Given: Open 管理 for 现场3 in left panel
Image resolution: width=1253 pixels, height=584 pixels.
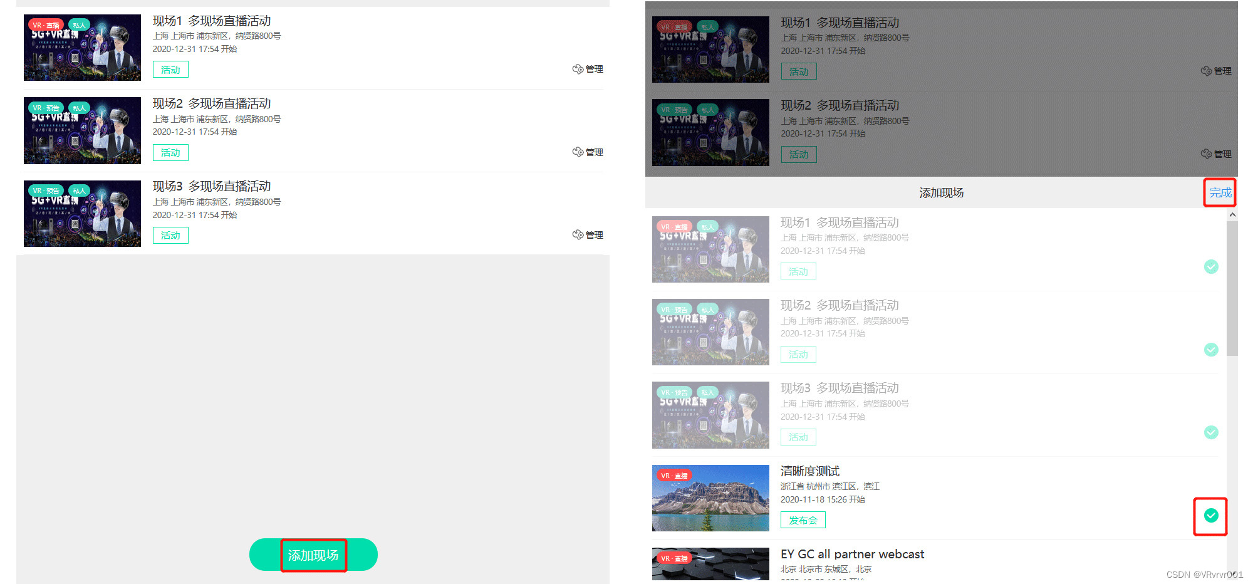Looking at the screenshot, I should pos(588,235).
